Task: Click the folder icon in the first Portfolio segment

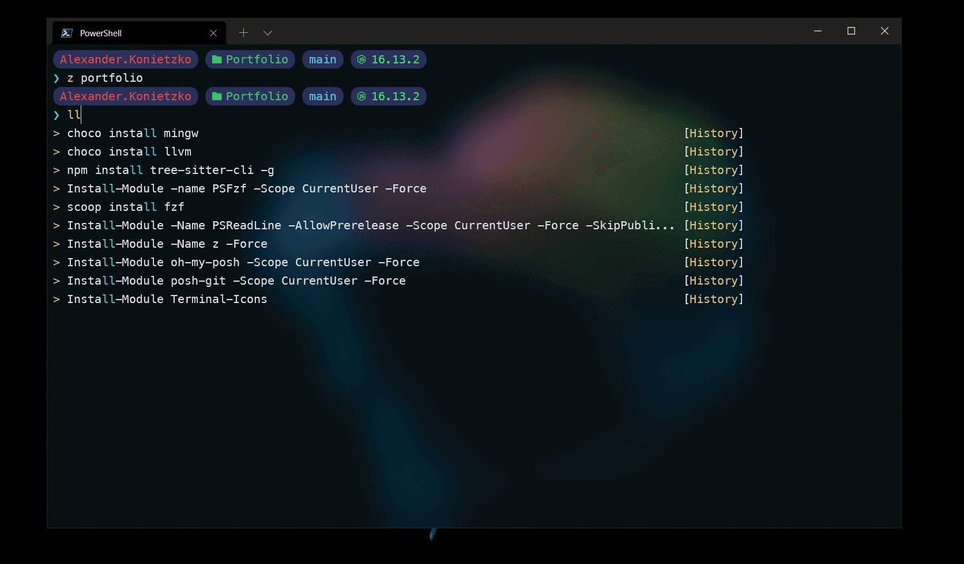Action: [x=217, y=59]
